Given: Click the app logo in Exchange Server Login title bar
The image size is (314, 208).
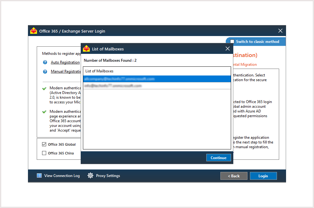Looking at the screenshot, I should pyautogui.click(x=34, y=31).
